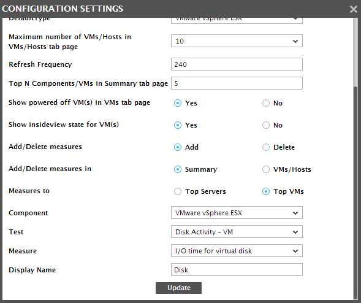Click the 'Display Name' label

[32, 270]
